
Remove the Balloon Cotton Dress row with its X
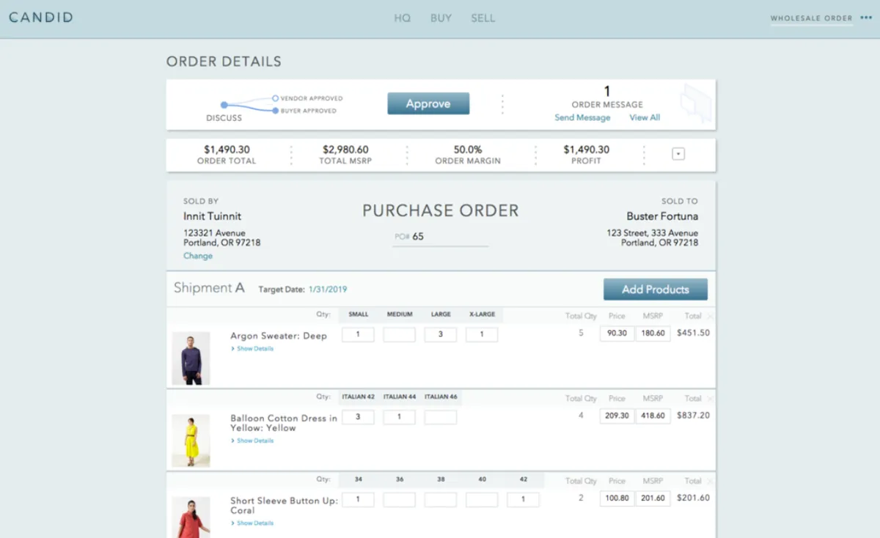[x=710, y=399]
